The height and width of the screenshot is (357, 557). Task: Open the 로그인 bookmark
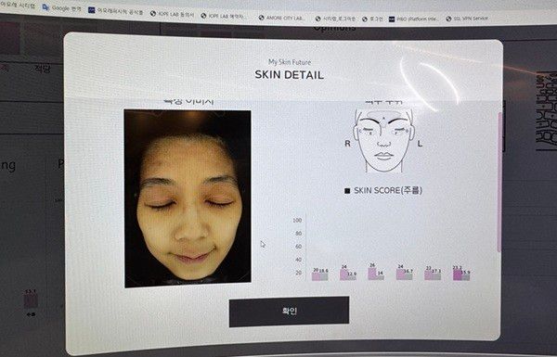(x=373, y=19)
